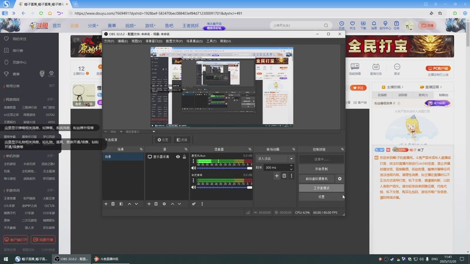Click the trash icon in Sources panel
The image size is (470, 264).
(156, 204)
